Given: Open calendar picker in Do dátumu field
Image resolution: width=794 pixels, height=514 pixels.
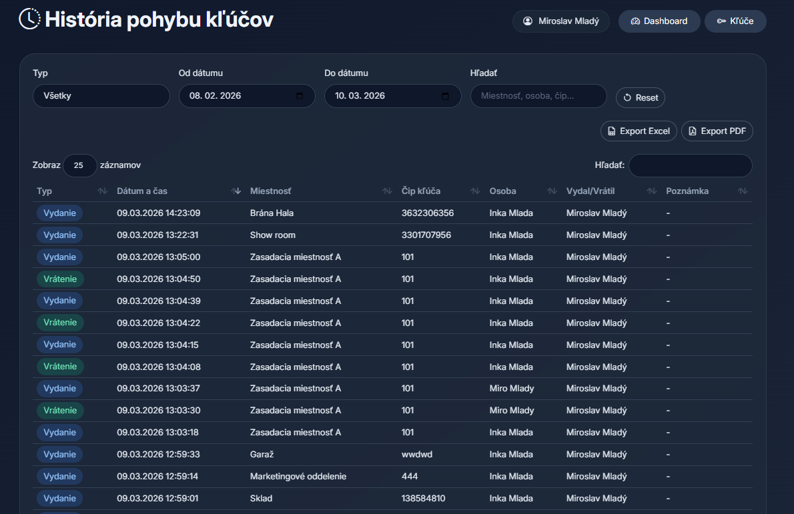Looking at the screenshot, I should 445,96.
